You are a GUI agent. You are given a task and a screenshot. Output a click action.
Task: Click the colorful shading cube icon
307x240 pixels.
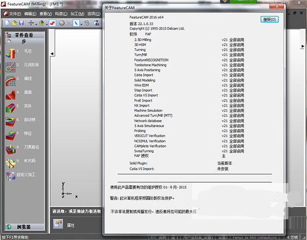click(41, 23)
